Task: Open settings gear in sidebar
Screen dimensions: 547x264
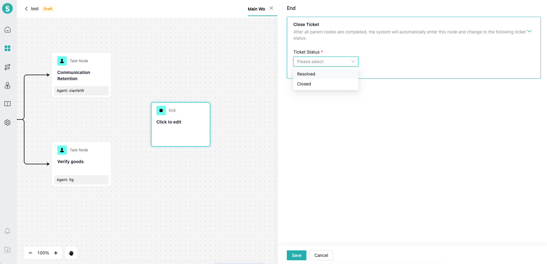Action: click(x=7, y=123)
